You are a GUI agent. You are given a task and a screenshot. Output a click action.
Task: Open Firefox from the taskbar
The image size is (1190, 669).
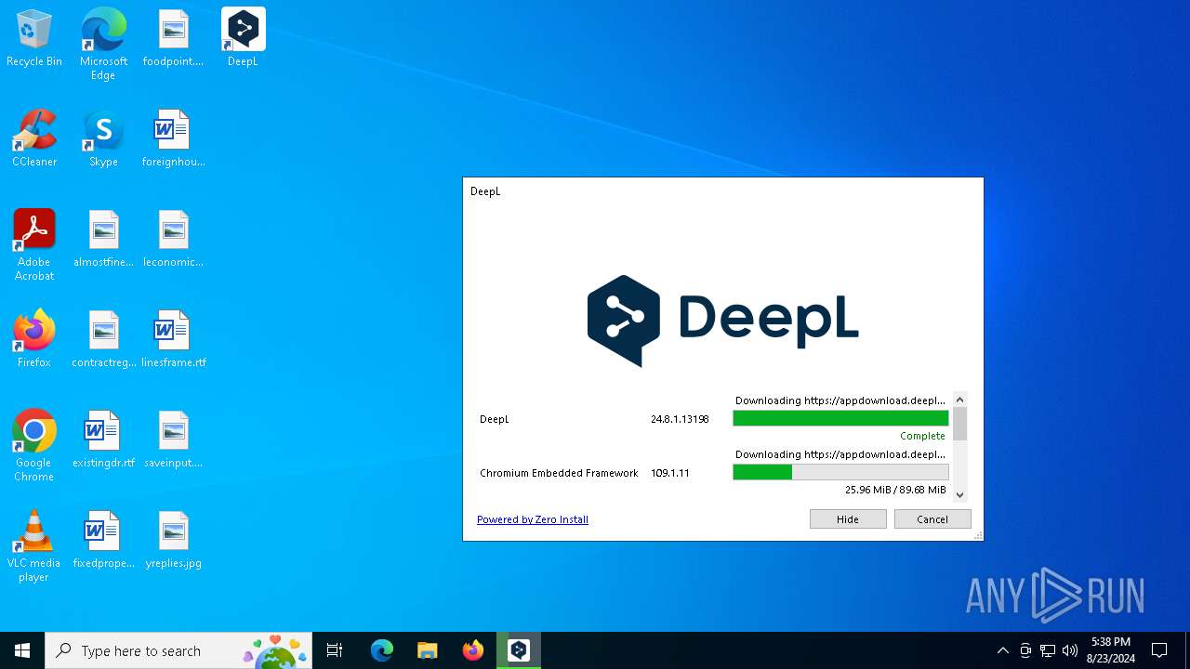(x=472, y=650)
